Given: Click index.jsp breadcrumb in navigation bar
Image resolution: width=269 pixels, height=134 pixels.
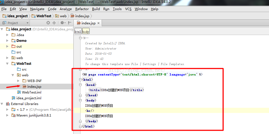Looking at the screenshot, I should click(x=80, y=16).
